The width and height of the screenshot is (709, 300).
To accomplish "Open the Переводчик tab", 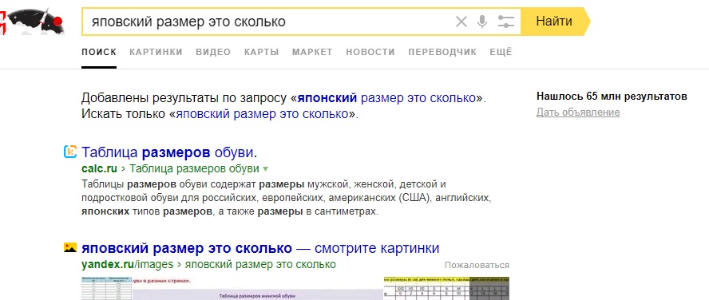I will tap(442, 52).
